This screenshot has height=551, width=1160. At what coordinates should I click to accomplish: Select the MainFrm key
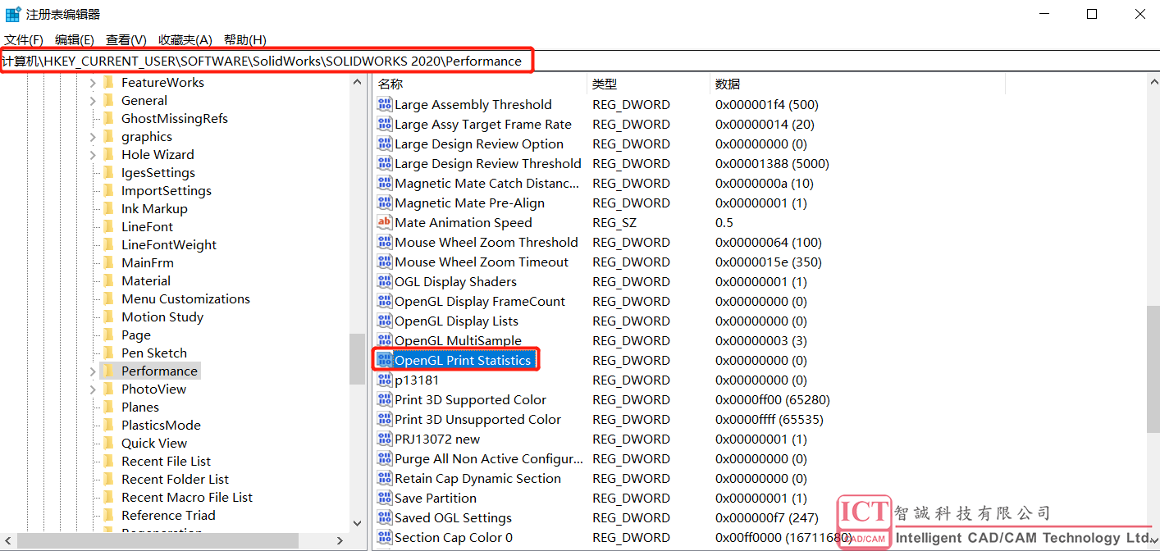point(148,263)
